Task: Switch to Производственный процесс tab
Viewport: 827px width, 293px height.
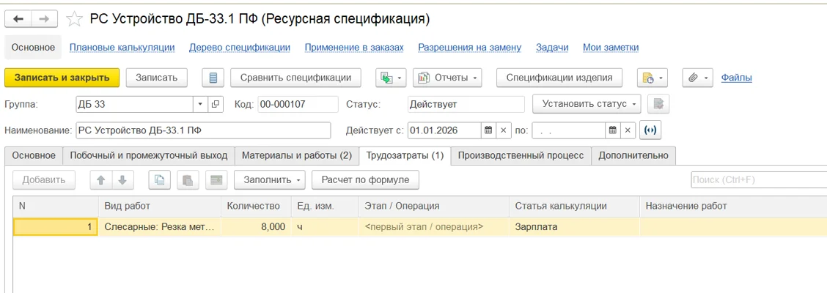Action: (521, 156)
